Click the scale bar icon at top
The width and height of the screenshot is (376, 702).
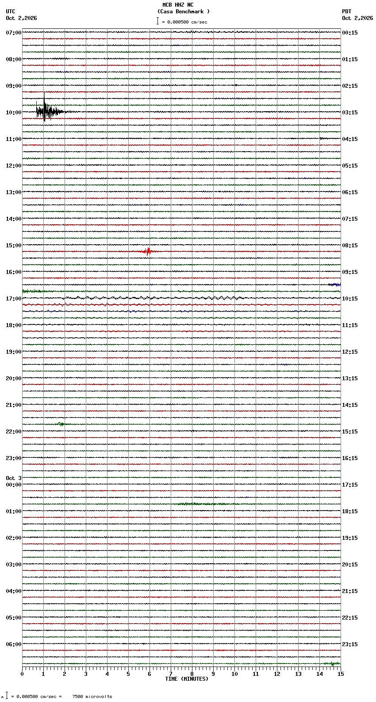(157, 21)
